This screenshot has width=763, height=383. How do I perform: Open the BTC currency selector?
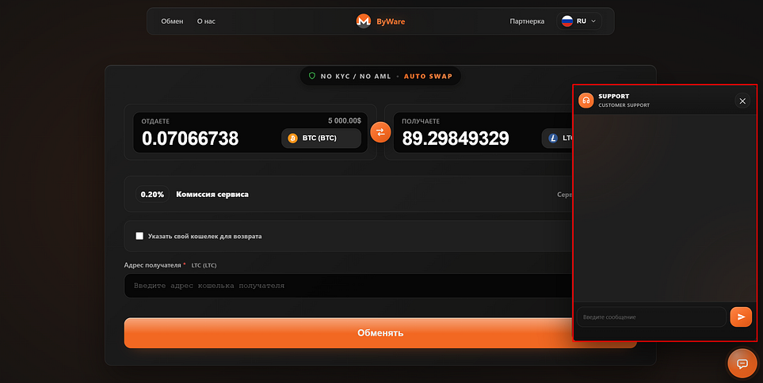click(321, 138)
